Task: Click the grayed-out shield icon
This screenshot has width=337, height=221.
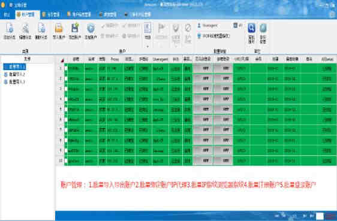Action: pos(176,28)
